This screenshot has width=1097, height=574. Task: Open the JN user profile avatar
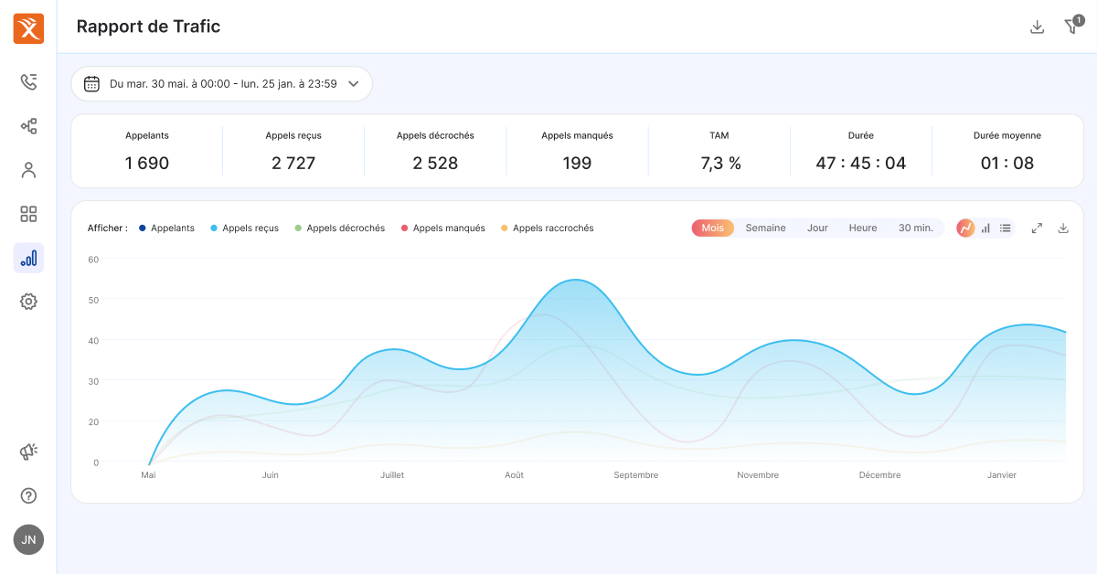pos(28,539)
